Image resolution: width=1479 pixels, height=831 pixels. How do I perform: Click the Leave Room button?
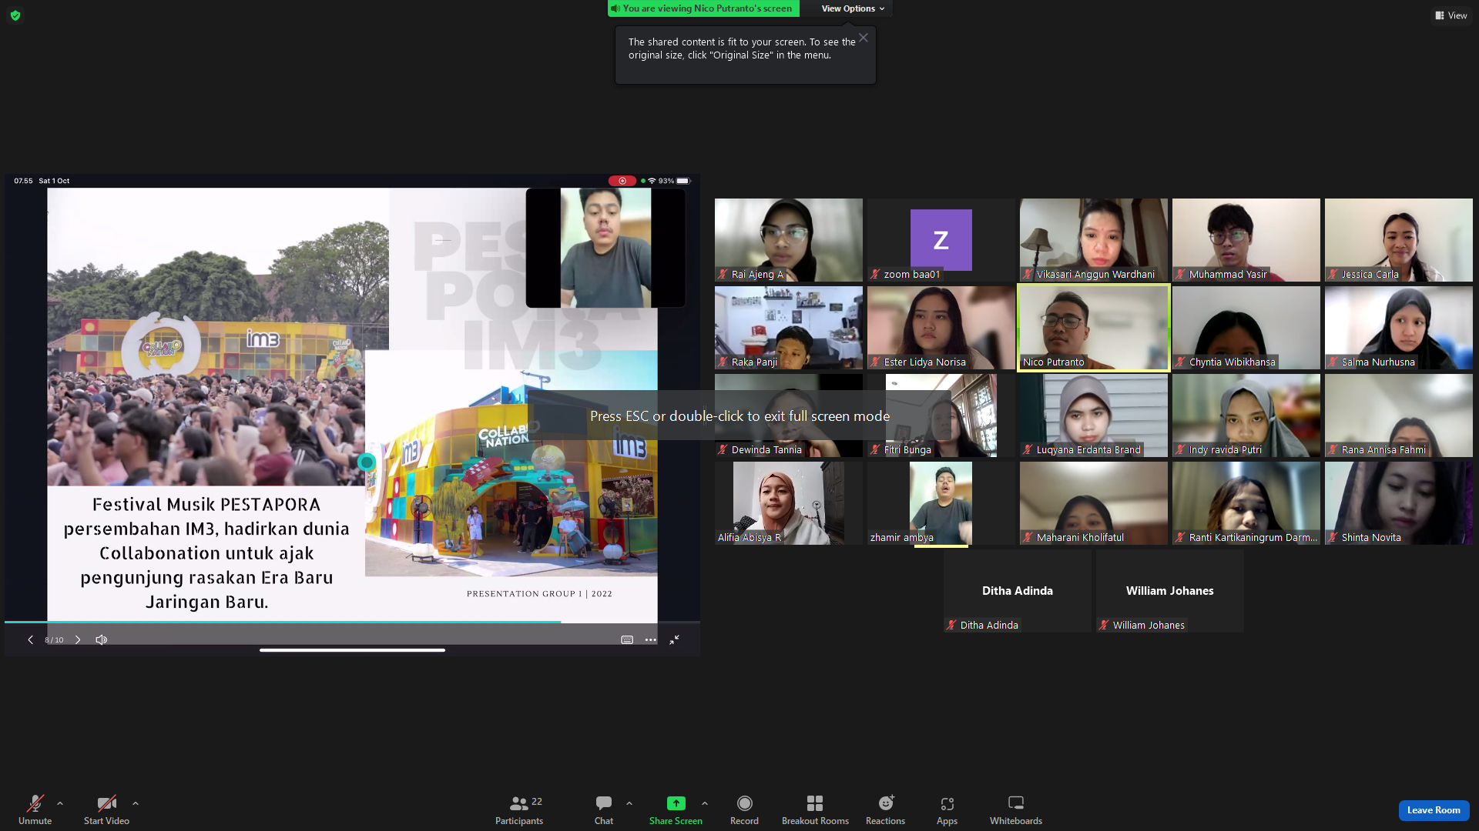click(x=1434, y=810)
